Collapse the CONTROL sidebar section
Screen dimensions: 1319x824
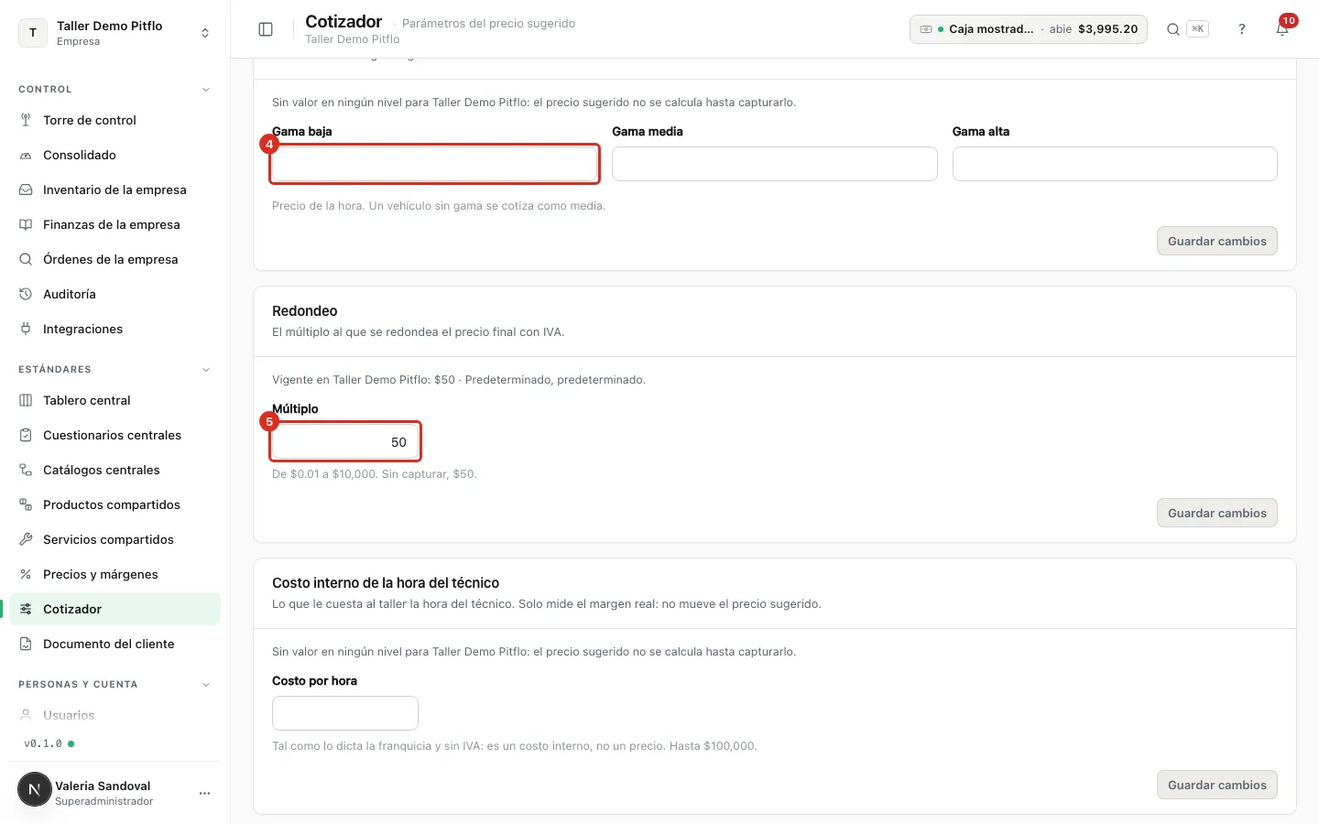[x=206, y=90]
